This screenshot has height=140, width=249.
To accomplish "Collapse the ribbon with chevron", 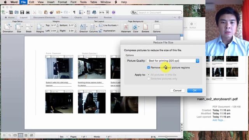I will coord(175,17).
